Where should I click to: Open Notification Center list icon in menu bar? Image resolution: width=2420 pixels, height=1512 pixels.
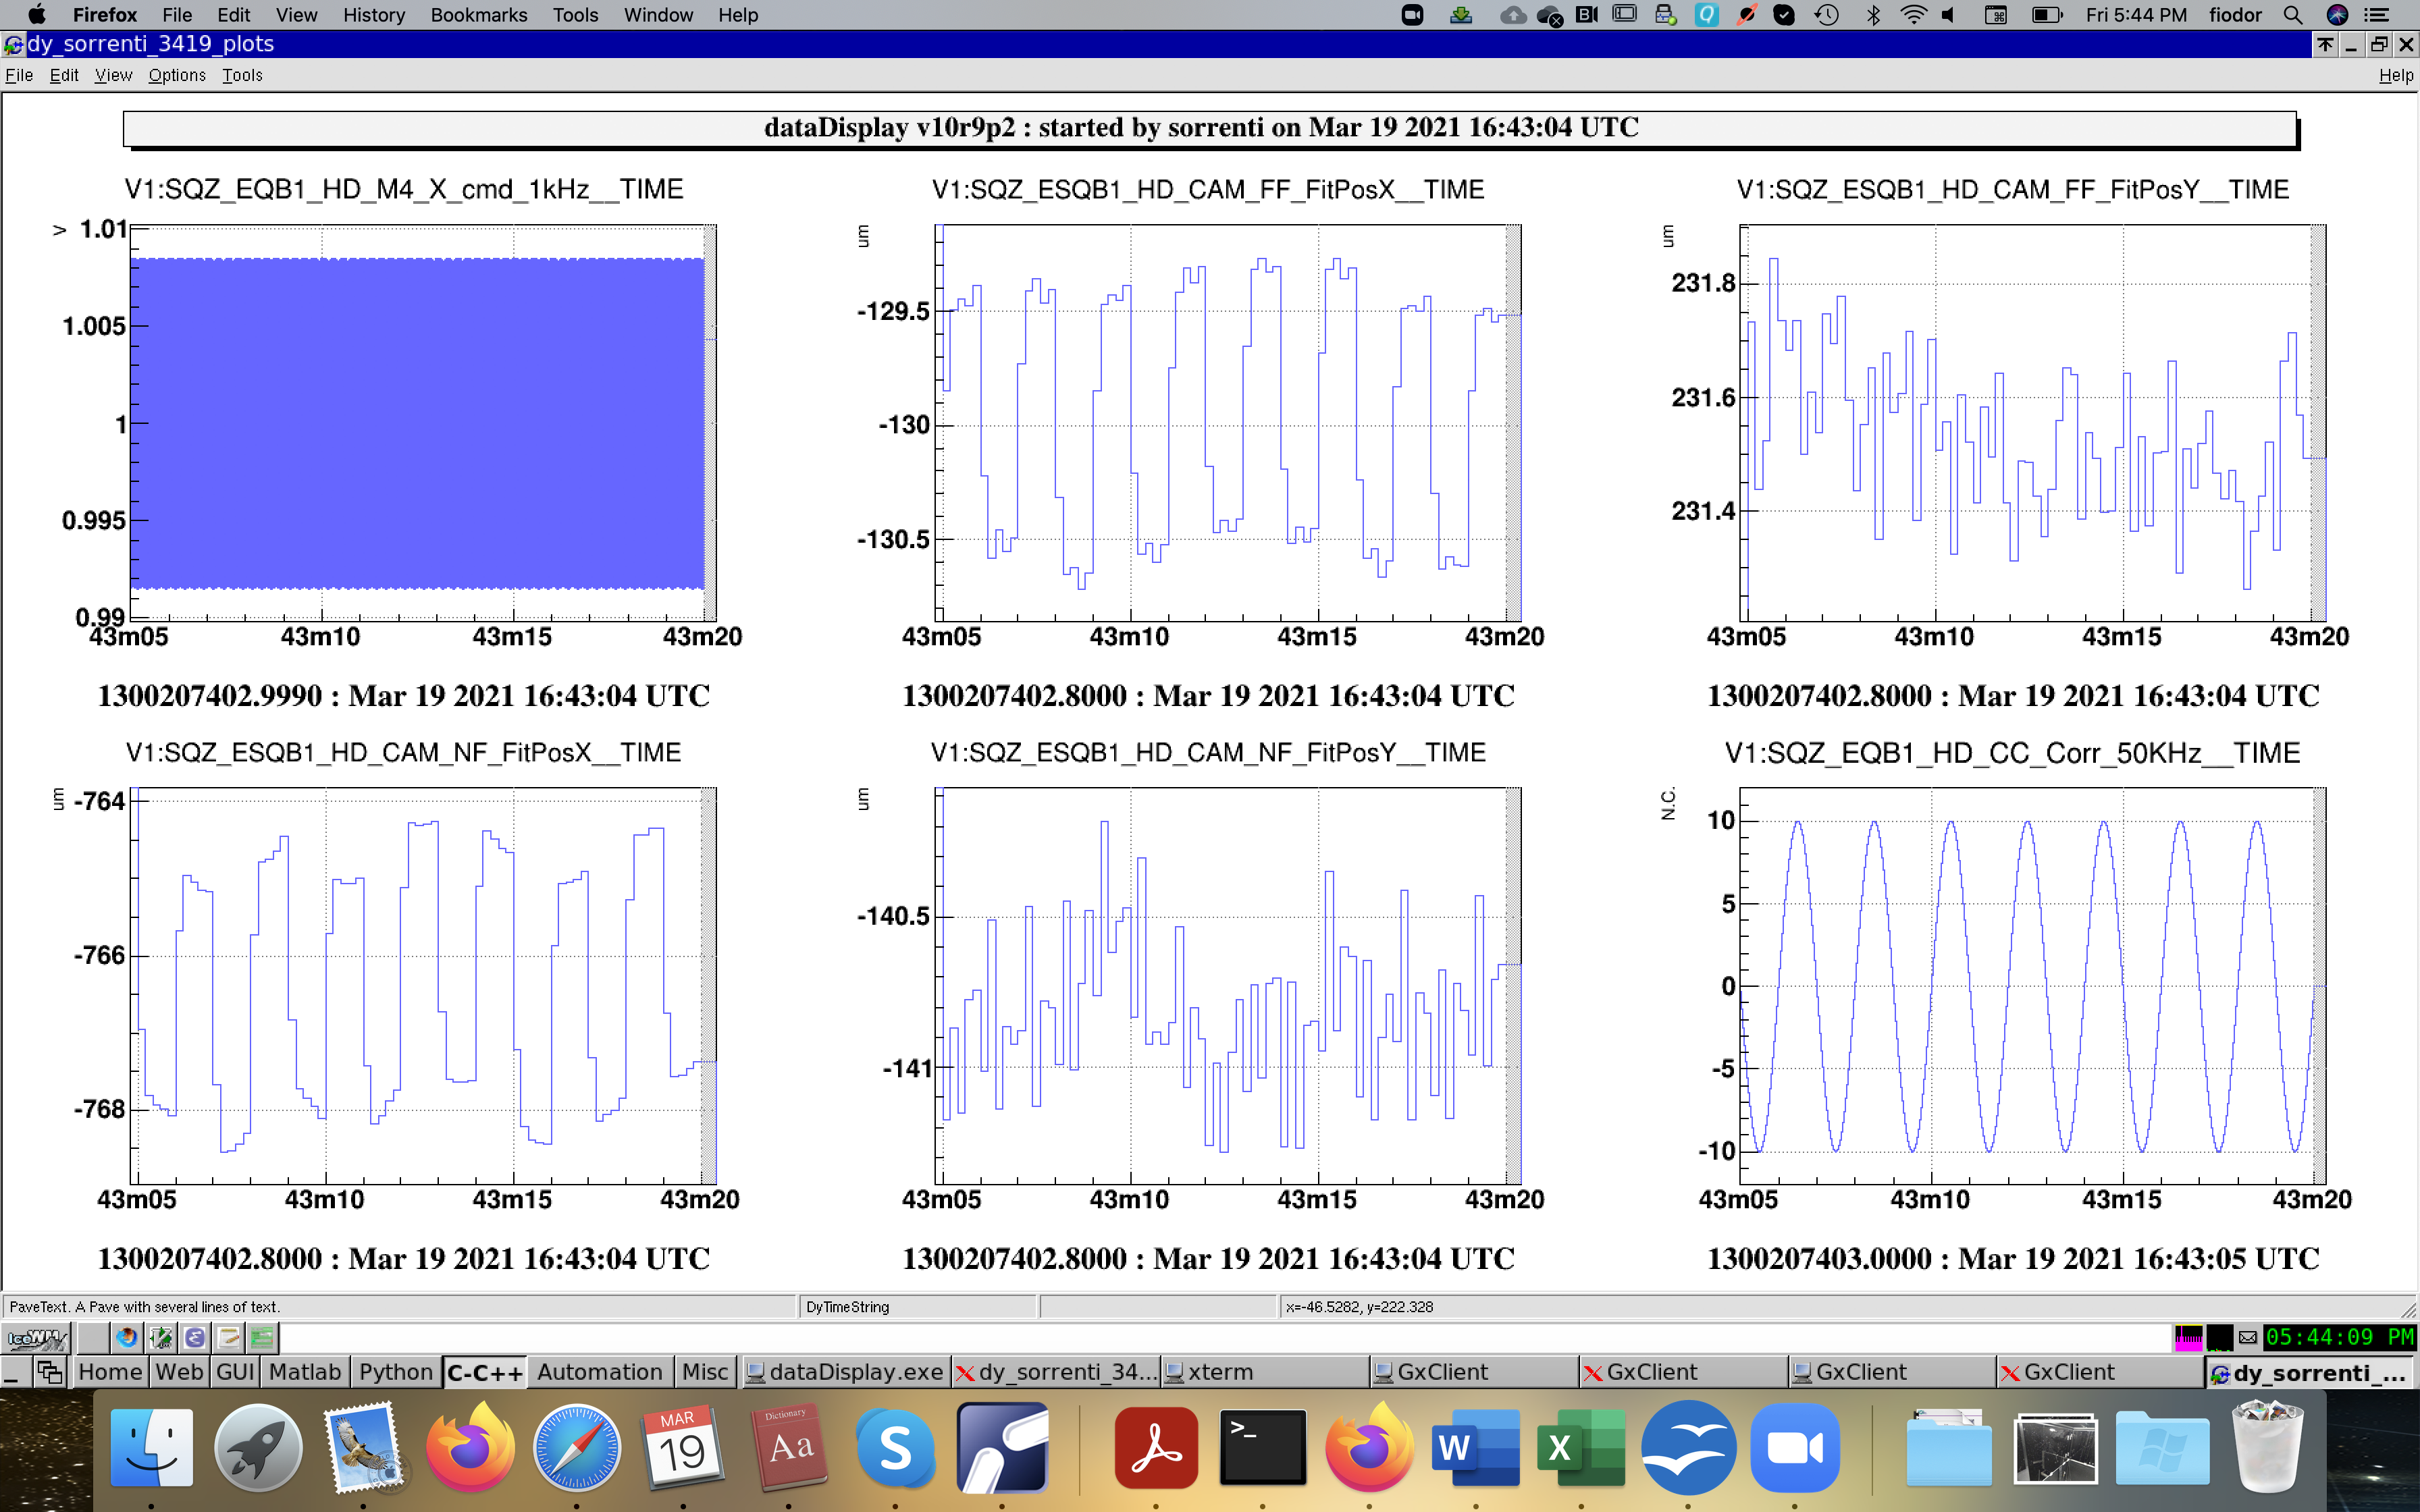click(x=2377, y=15)
